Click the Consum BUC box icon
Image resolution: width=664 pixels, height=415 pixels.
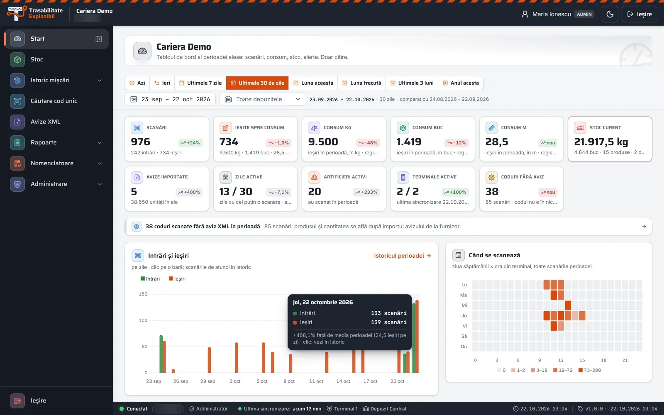tap(403, 127)
